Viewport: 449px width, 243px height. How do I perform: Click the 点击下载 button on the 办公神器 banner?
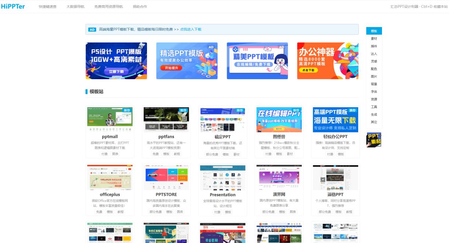coord(308,70)
